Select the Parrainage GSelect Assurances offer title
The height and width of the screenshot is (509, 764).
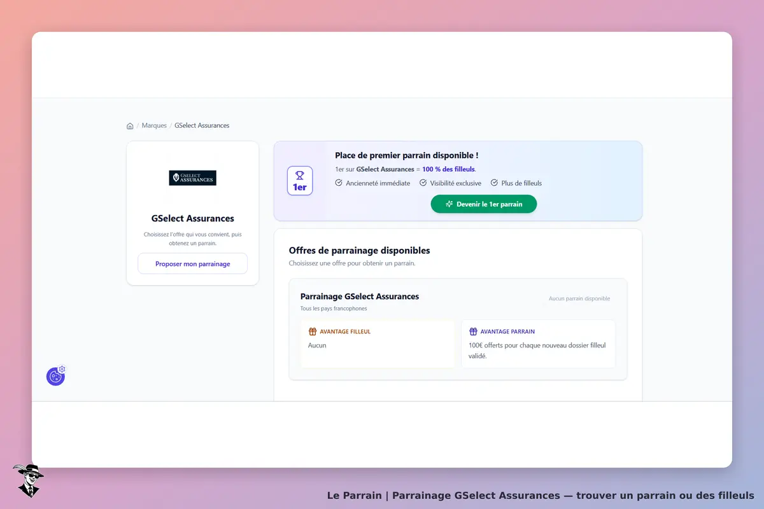tap(360, 296)
